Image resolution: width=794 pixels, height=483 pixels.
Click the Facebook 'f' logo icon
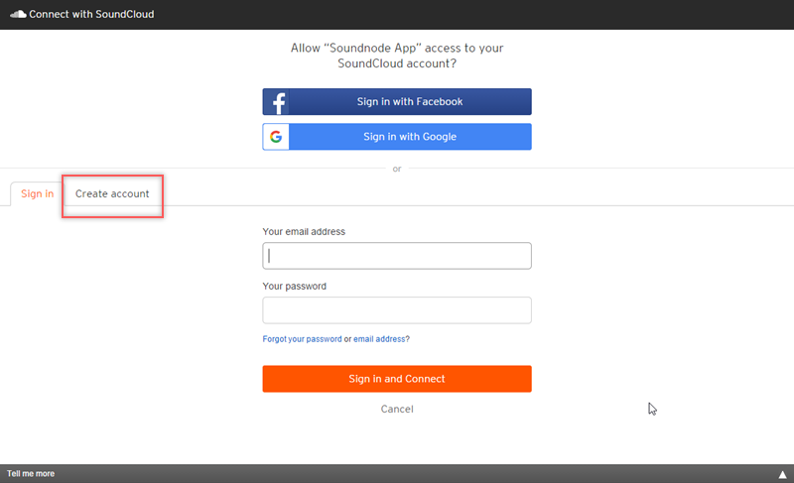(x=279, y=102)
